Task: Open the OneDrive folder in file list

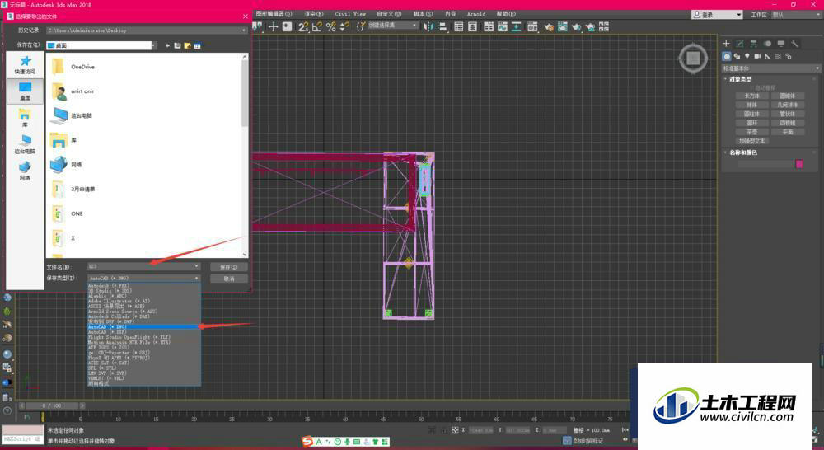Action: (x=73, y=67)
